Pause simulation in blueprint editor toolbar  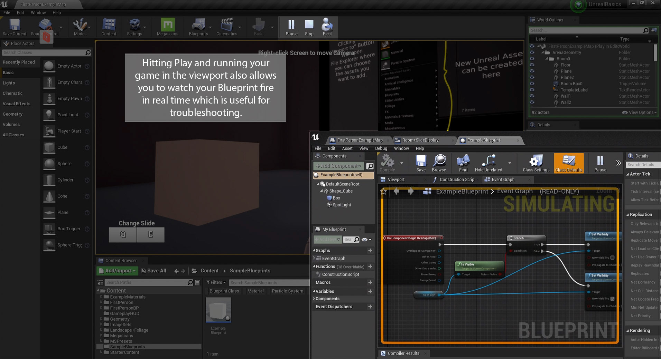click(x=600, y=163)
